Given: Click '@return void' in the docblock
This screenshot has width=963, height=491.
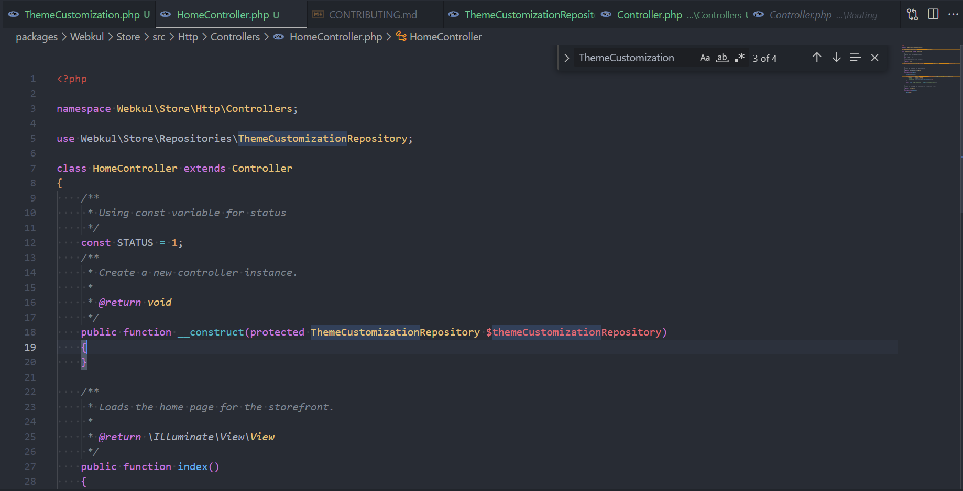Looking at the screenshot, I should [135, 303].
